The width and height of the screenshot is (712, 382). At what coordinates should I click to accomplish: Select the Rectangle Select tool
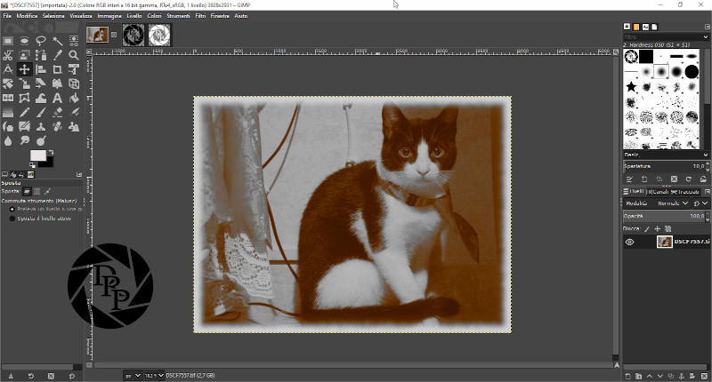[x=8, y=41]
